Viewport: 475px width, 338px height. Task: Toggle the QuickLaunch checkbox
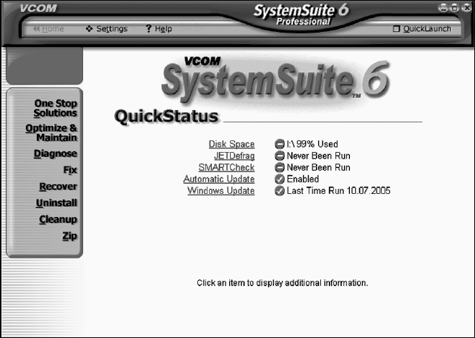[395, 29]
